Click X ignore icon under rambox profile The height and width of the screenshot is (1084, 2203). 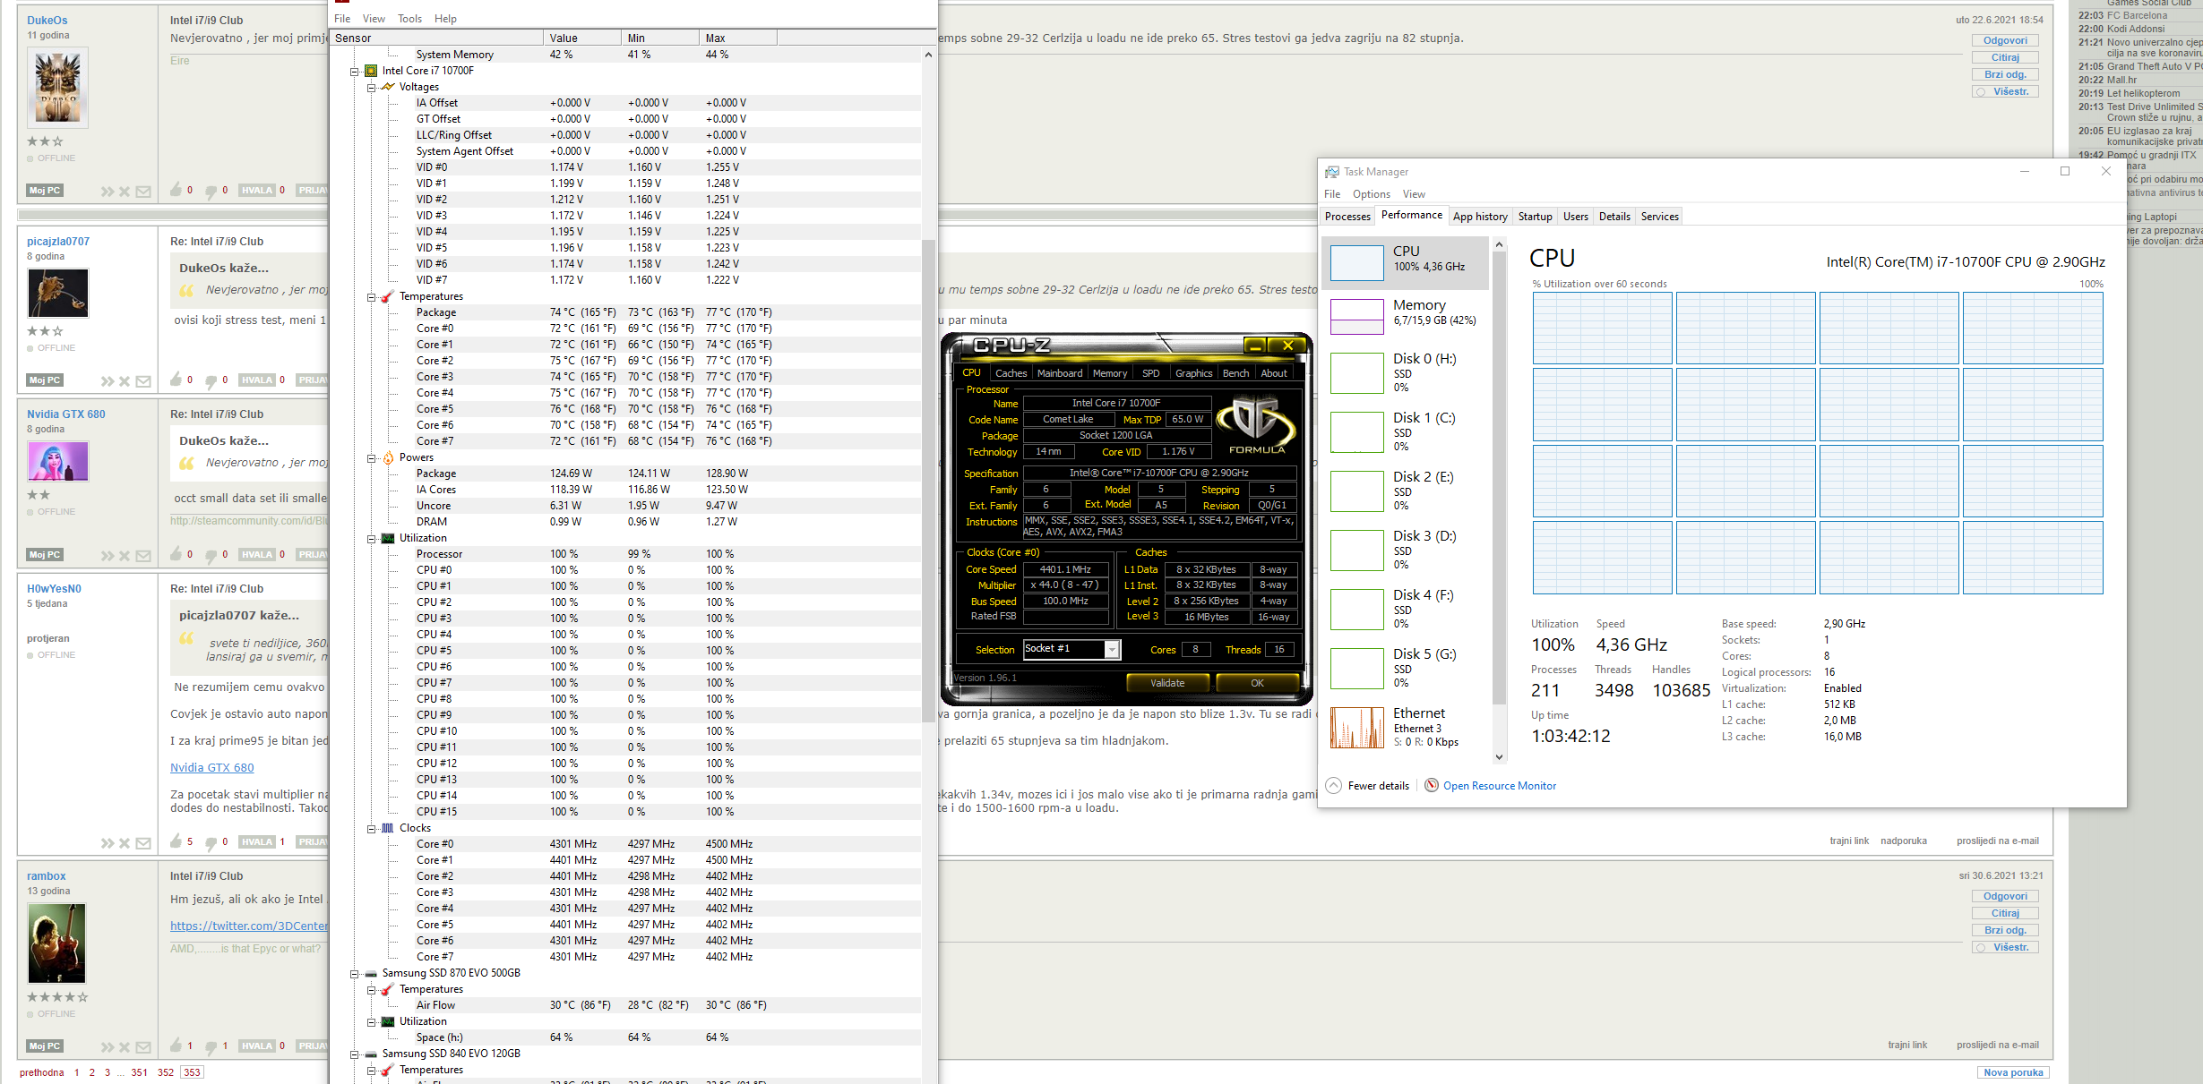tap(125, 1047)
